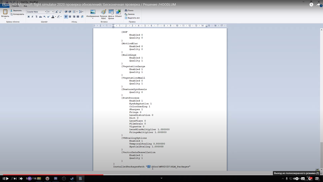Zoom in with the plus button
The height and width of the screenshot is (182, 323).
click(321, 173)
